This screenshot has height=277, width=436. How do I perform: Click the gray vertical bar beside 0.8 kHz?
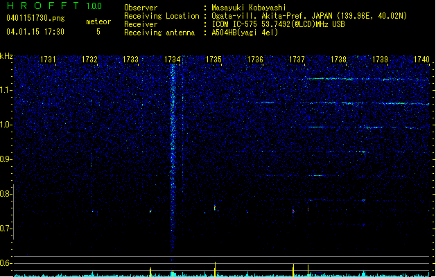13,211
